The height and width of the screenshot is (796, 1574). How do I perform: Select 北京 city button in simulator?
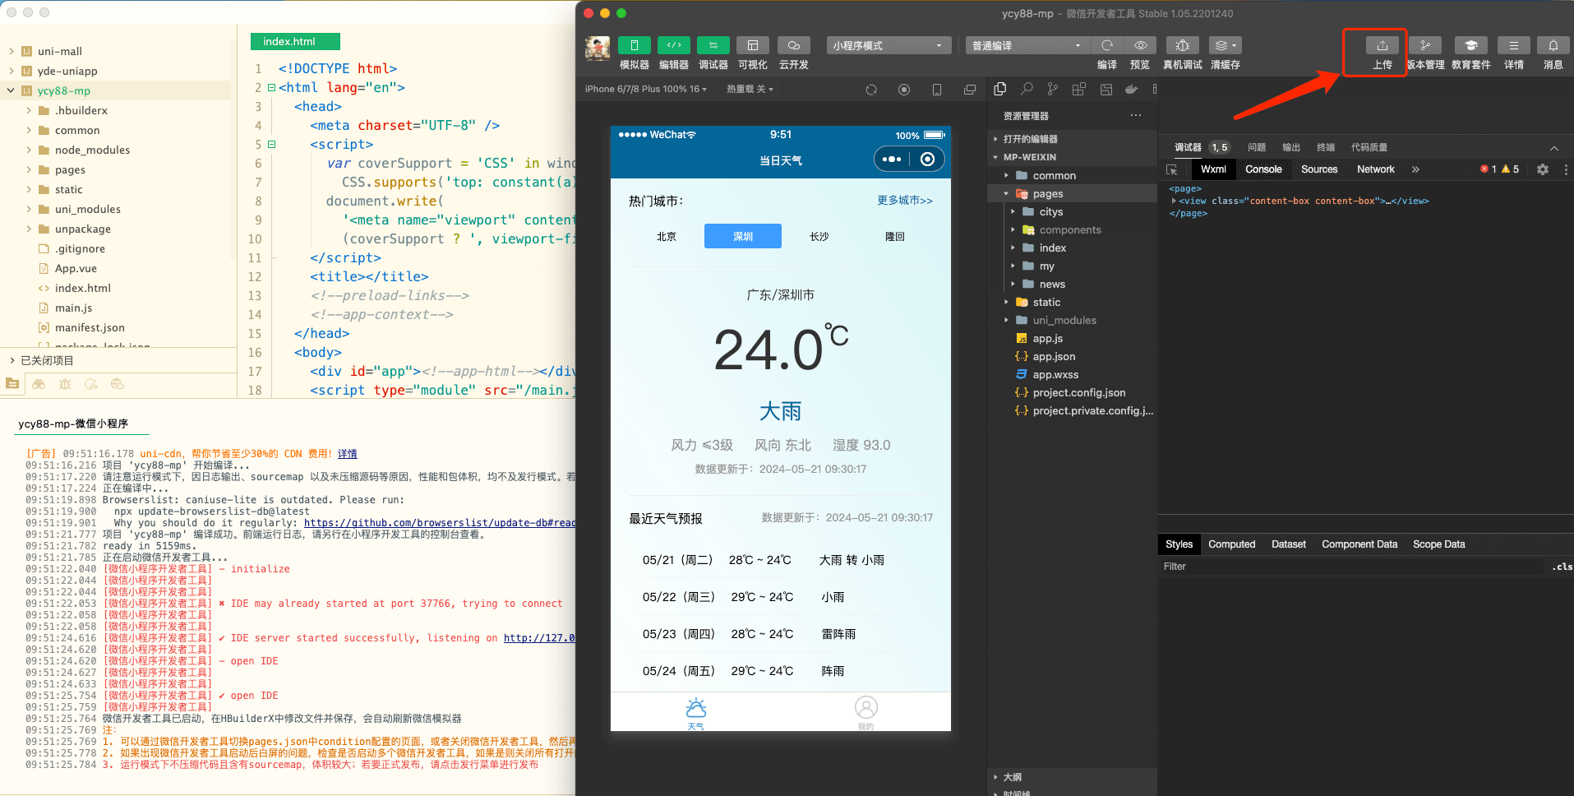(x=667, y=237)
